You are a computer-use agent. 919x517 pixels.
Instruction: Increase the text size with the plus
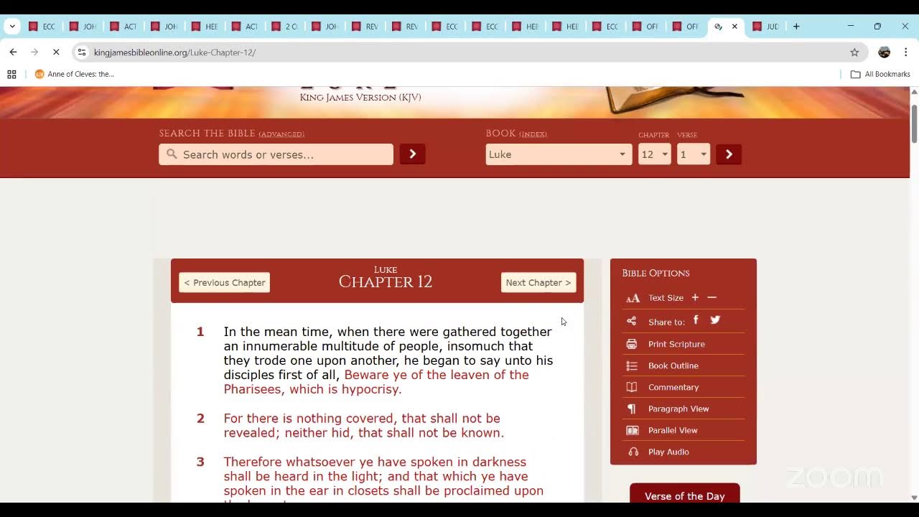[x=695, y=297]
